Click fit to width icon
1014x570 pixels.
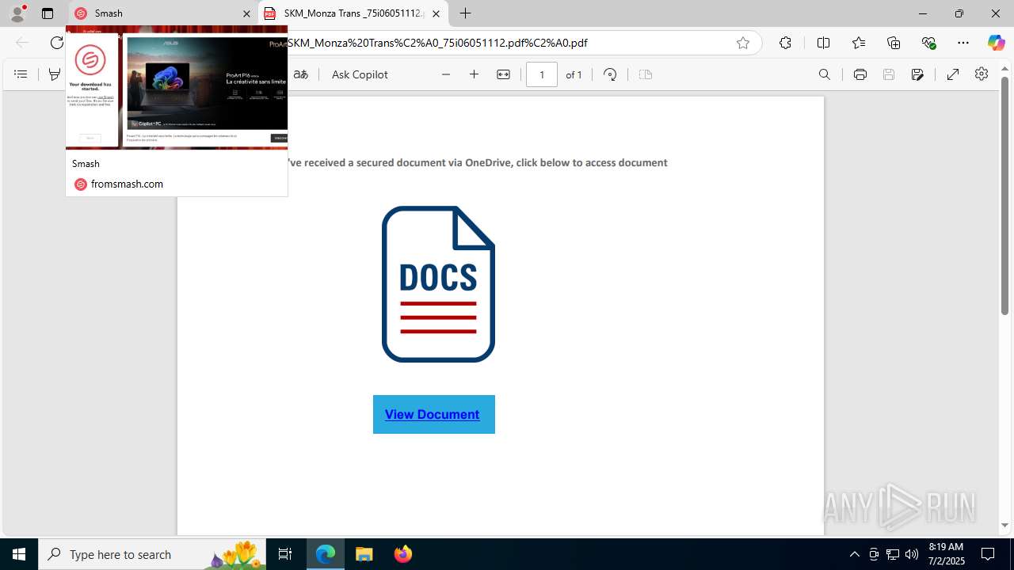pyautogui.click(x=503, y=74)
